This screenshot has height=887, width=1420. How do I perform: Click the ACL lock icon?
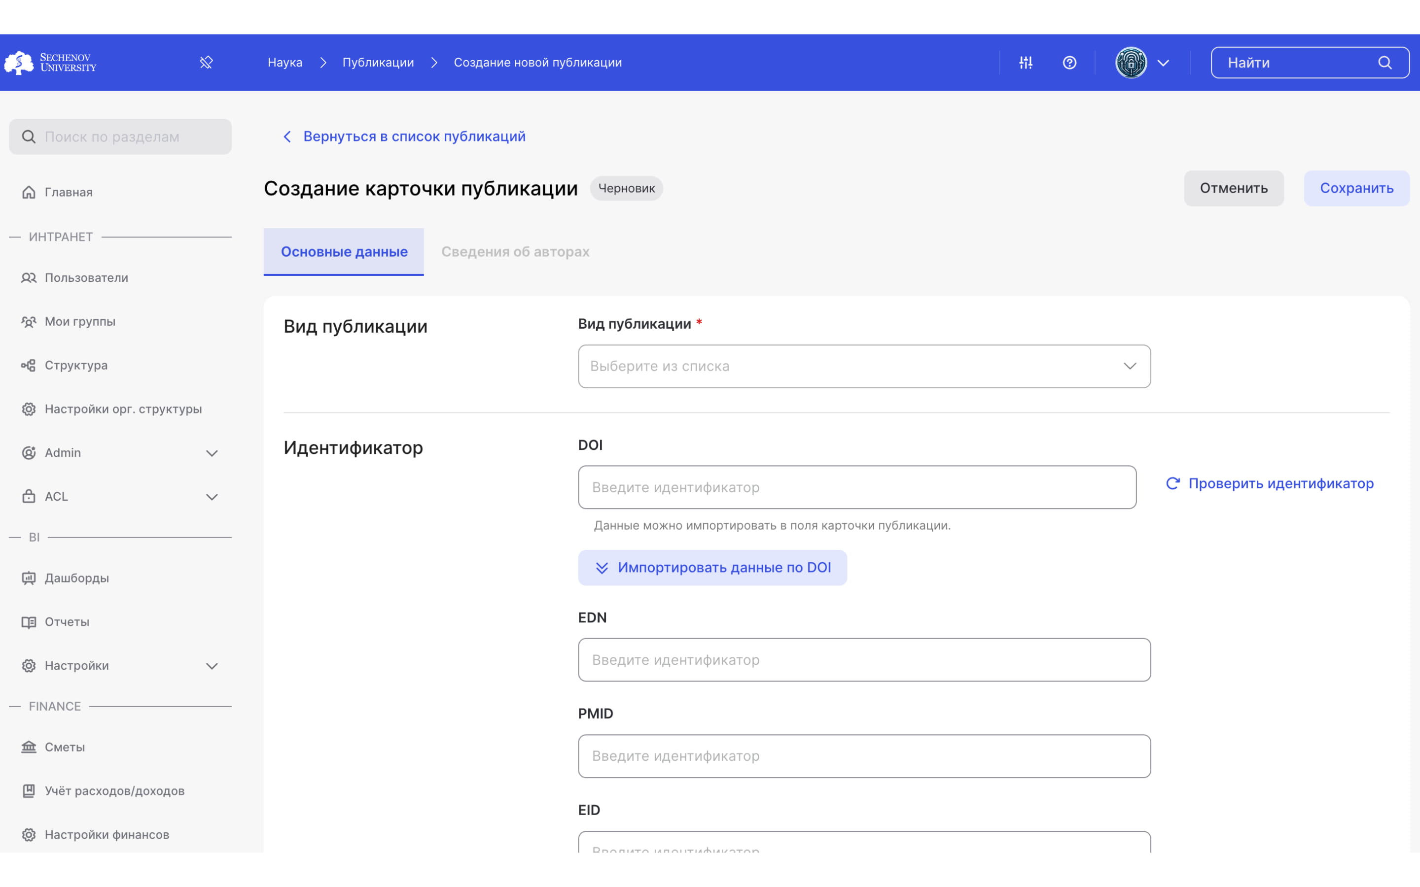(28, 496)
